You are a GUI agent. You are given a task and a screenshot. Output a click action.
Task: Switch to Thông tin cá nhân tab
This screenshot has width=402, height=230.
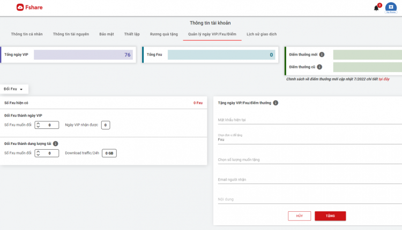pyautogui.click(x=27, y=34)
